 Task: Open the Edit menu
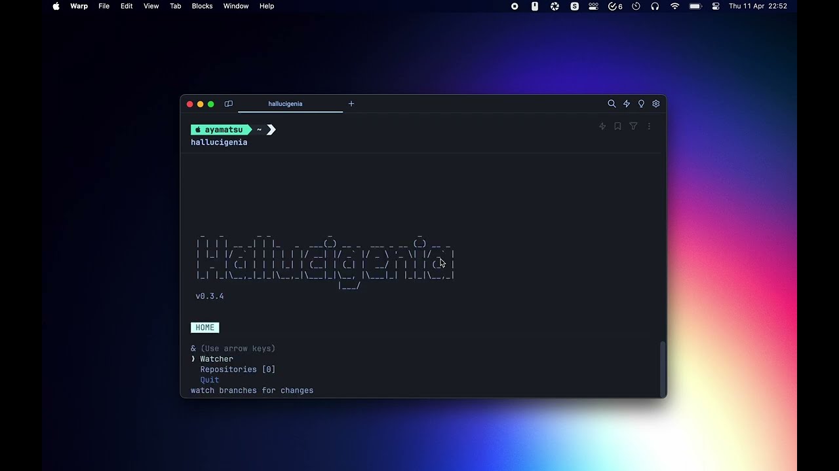[127, 6]
